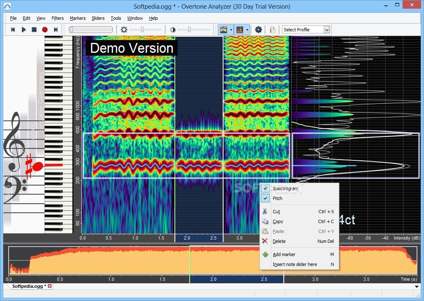Click the green plus Add marker icon
Viewport: 424px width, 301px height.
pyautogui.click(x=265, y=254)
